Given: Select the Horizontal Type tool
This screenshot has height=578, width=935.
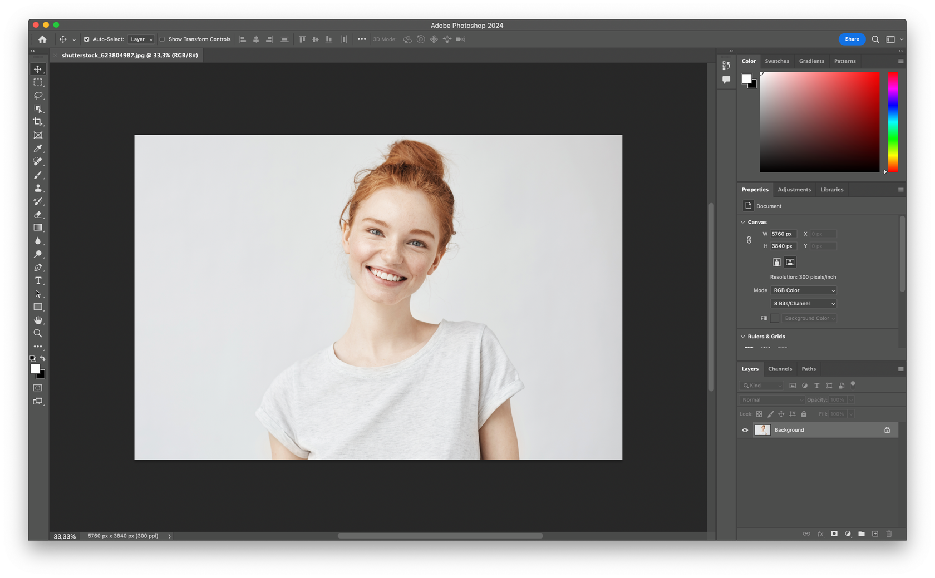Looking at the screenshot, I should pyautogui.click(x=38, y=281).
